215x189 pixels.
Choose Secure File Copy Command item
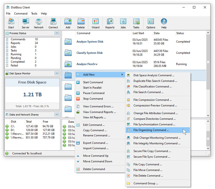(x=158, y=151)
